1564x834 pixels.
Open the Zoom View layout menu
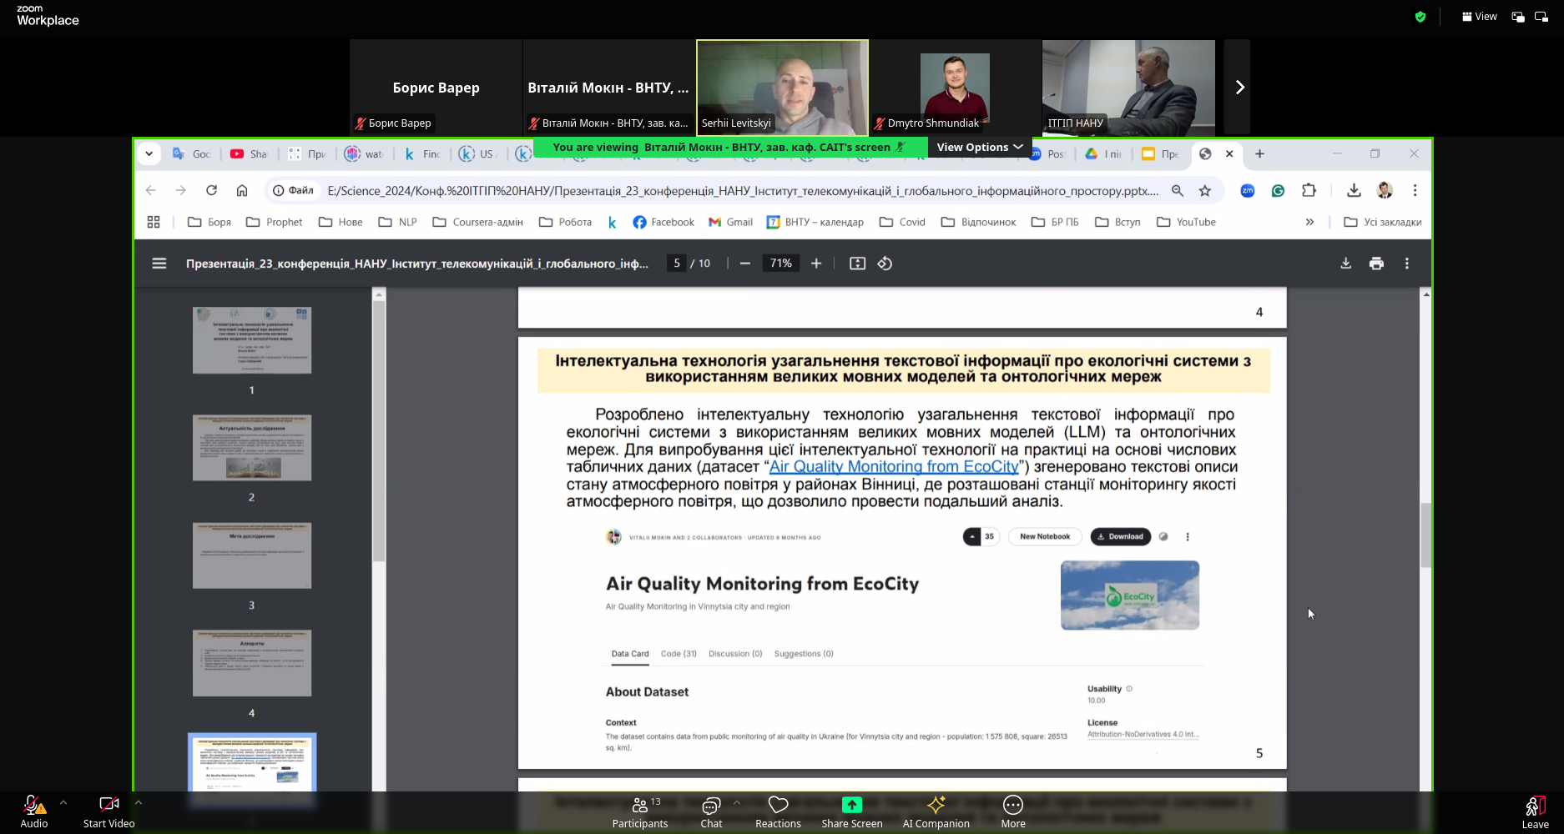(x=1480, y=17)
